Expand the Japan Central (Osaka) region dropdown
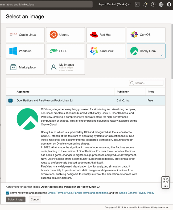 pos(114,5)
